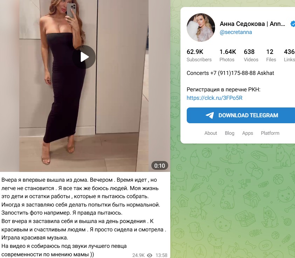Image resolution: width=295 pixels, height=258 pixels.
Task: Show the 12 Files section
Action: click(x=271, y=55)
